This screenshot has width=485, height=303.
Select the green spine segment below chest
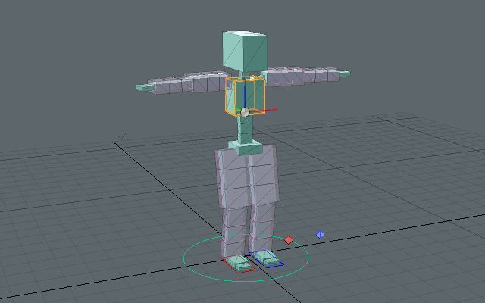click(245, 129)
